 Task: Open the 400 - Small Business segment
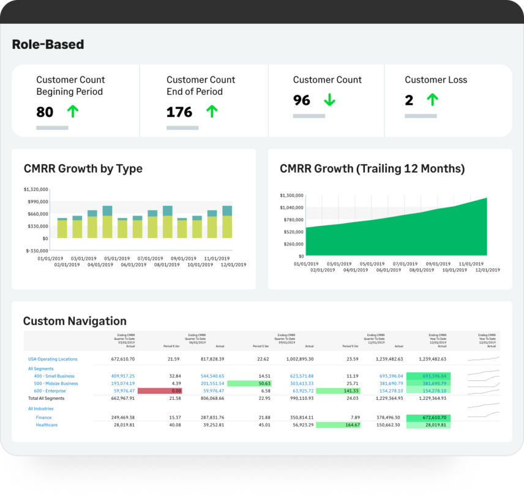point(54,376)
